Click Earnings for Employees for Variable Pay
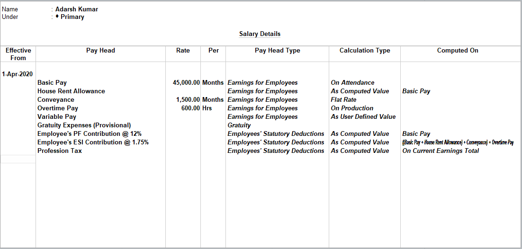Viewport: 522px width, 249px height. [x=263, y=117]
